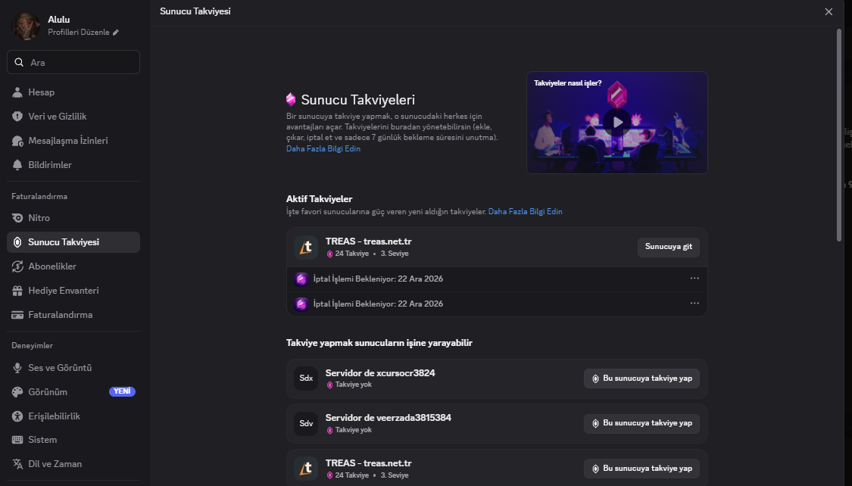This screenshot has width=852, height=486.
Task: Open options for the second pending boost
Action: point(694,304)
